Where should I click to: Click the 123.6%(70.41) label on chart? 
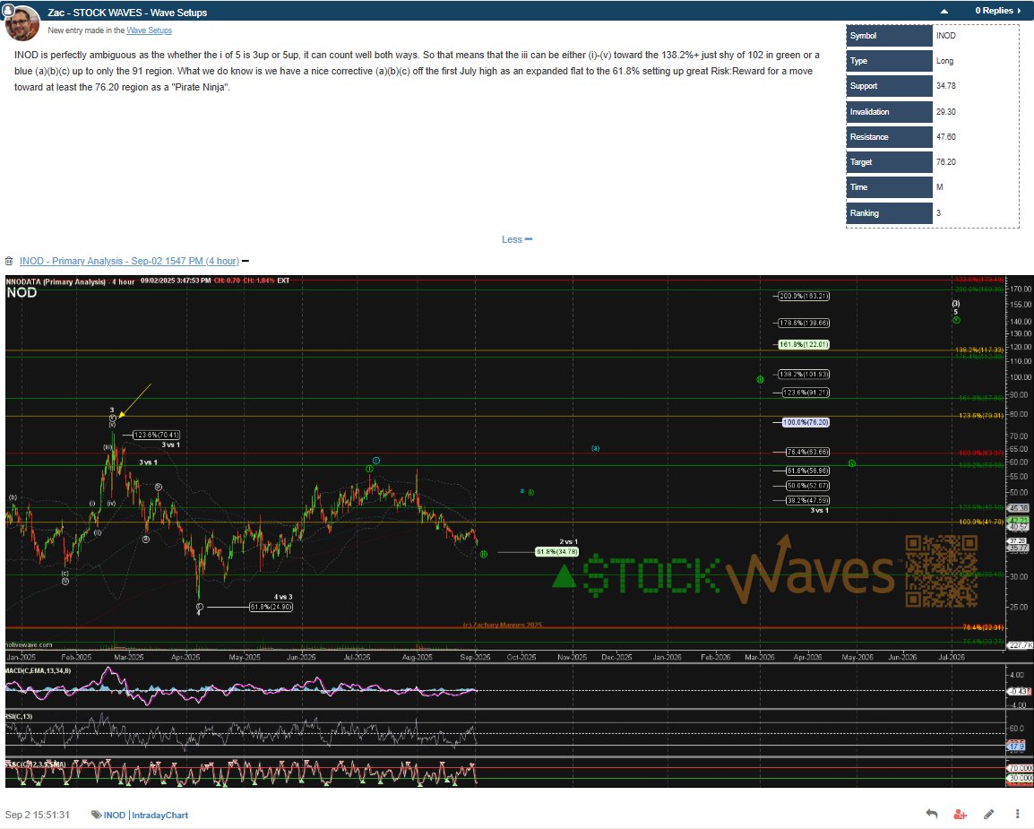[156, 435]
